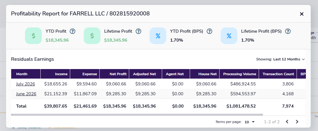Sort by the Transaction Count column header
The image size is (318, 131).
pyautogui.click(x=278, y=74)
